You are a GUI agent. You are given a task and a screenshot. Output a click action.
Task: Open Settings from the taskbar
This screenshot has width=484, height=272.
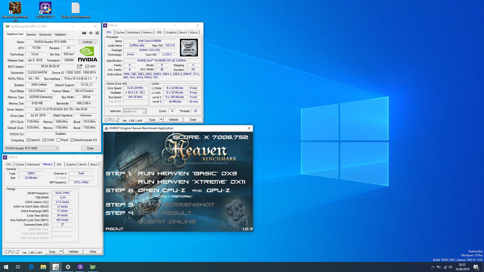[68, 267]
